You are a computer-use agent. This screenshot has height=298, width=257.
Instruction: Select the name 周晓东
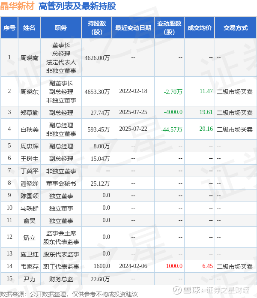click(30, 92)
